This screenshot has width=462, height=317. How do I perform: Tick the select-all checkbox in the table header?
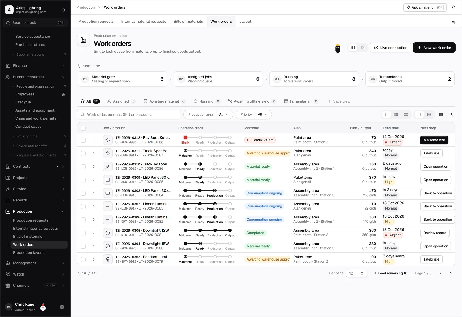point(83,128)
